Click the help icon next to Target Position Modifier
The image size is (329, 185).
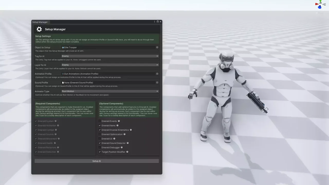coord(127,152)
